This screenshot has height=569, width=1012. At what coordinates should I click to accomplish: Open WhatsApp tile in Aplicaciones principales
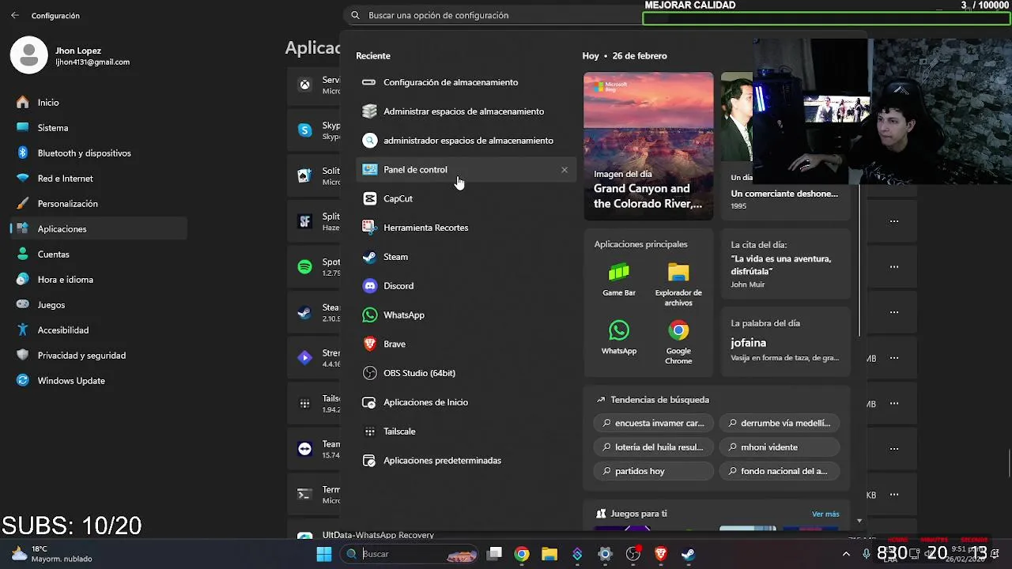(619, 337)
